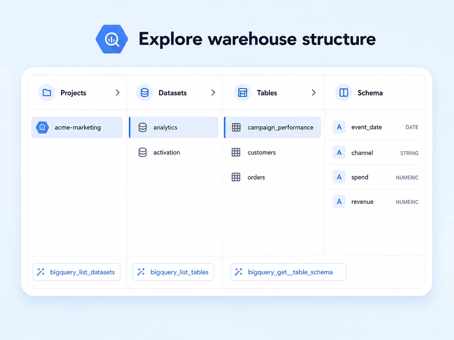The image size is (454, 340).
Task: Click the channel field name
Action: point(362,153)
